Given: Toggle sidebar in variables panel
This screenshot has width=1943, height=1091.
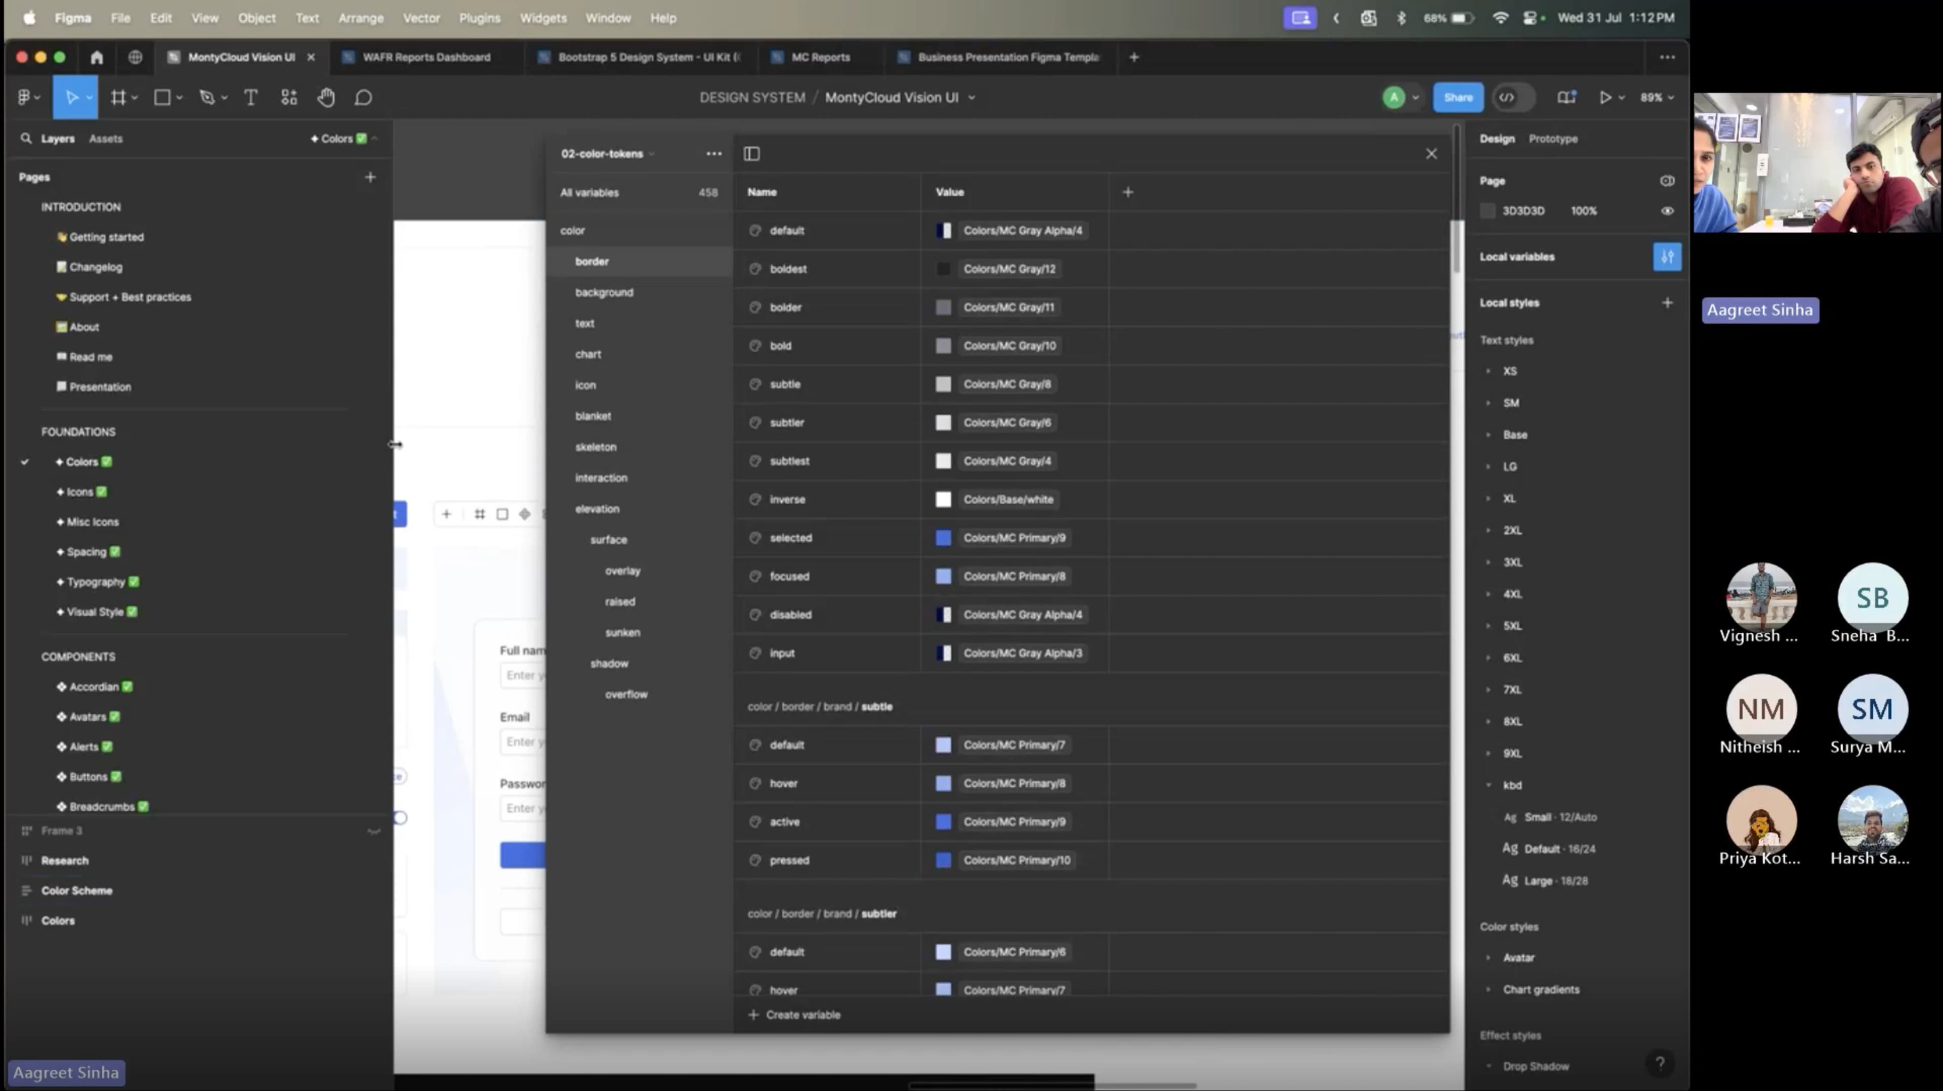Looking at the screenshot, I should click(x=751, y=154).
